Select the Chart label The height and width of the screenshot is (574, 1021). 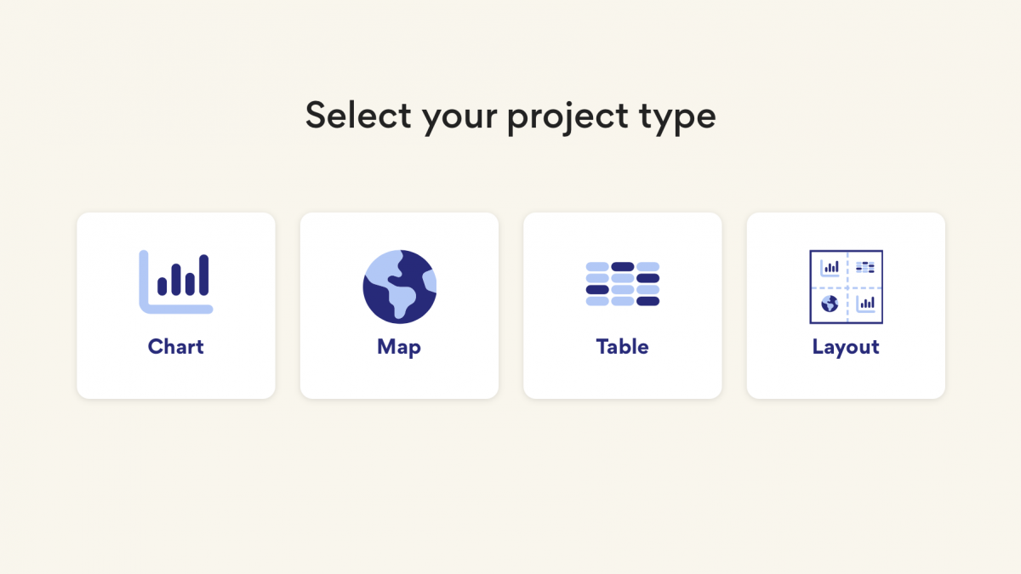tap(176, 347)
